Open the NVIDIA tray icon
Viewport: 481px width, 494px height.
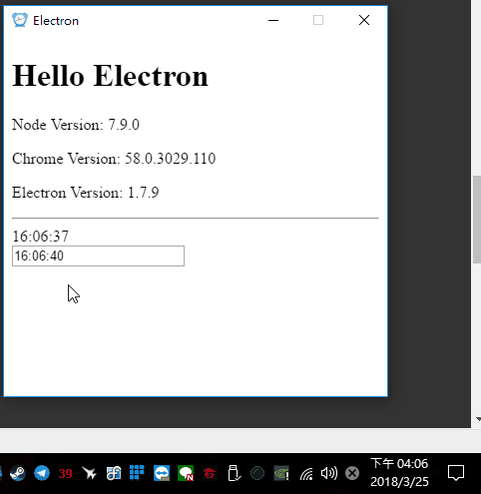point(281,473)
